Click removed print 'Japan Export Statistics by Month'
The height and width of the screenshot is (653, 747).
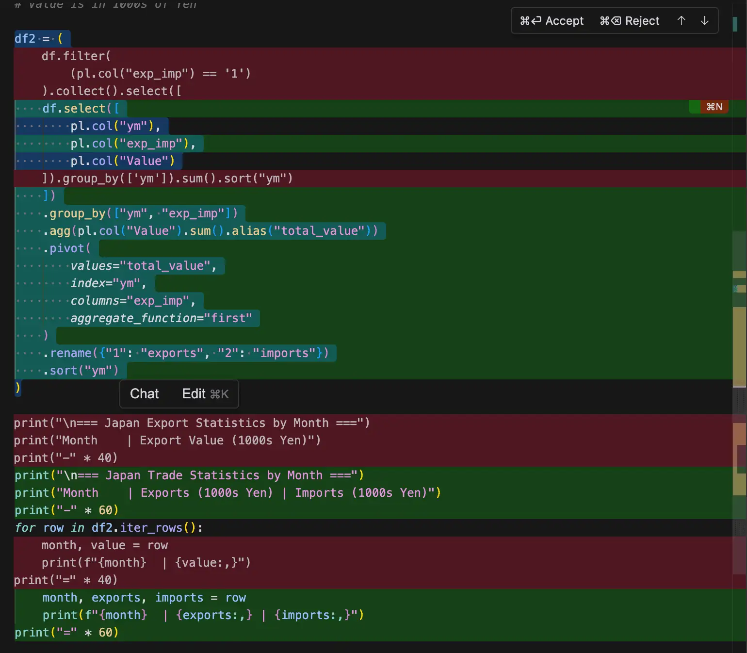(x=192, y=423)
